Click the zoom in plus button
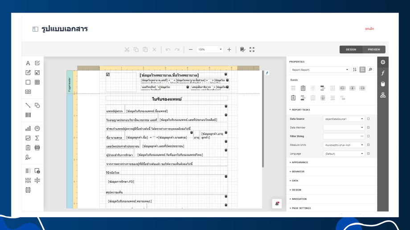This screenshot has height=230, width=410. pos(229,50)
